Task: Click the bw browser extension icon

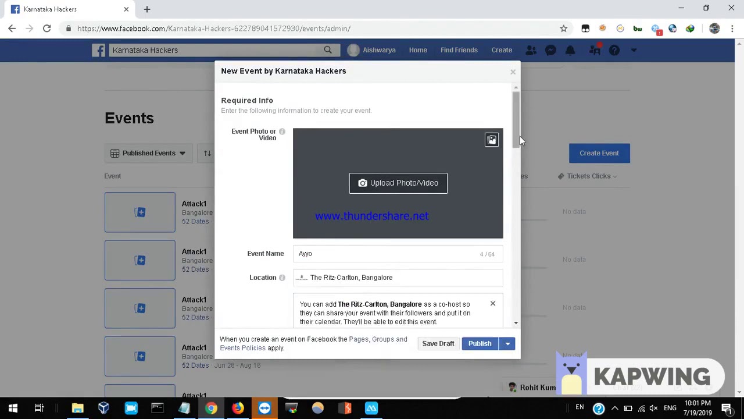Action: pos(638,29)
